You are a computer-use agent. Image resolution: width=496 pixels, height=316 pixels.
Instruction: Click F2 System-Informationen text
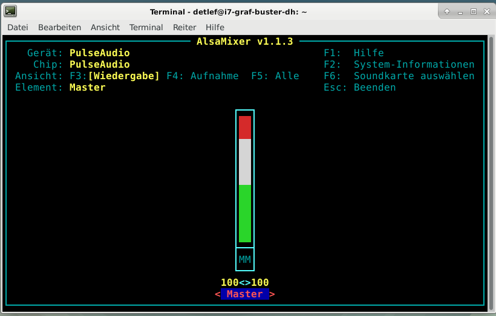(x=399, y=65)
